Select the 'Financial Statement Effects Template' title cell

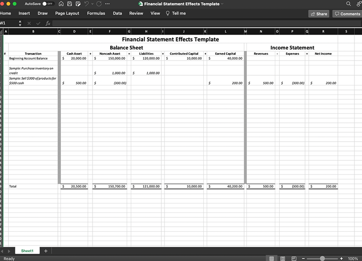170,39
